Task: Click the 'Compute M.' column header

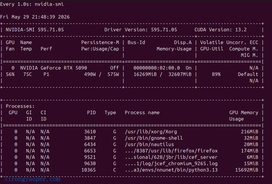Action: pyautogui.click(x=244, y=49)
